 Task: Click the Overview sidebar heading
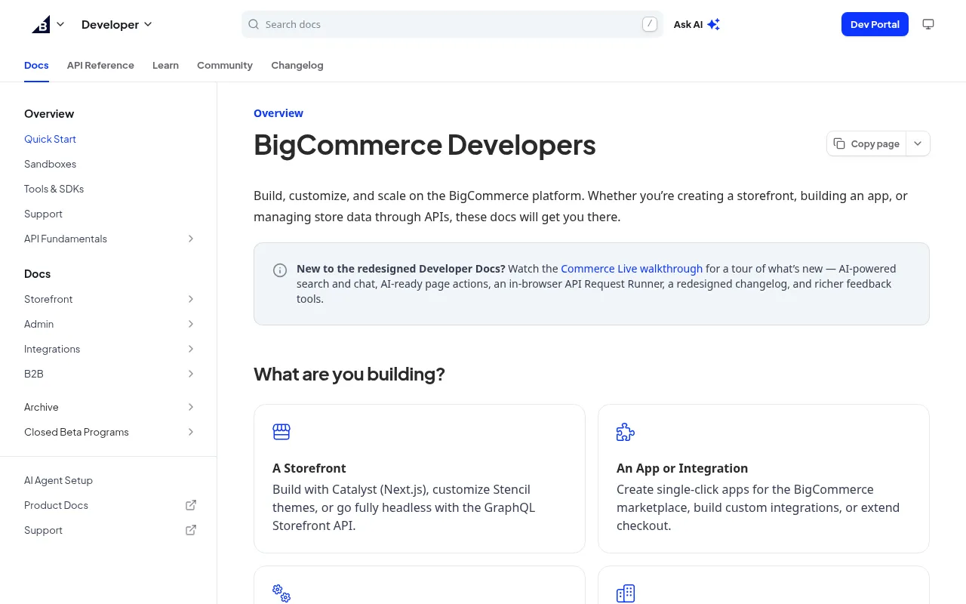coord(49,114)
